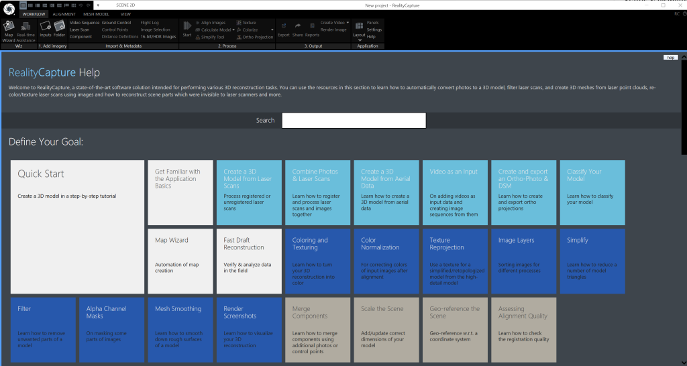
Task: Open the Merge Components tile
Action: coord(317,330)
